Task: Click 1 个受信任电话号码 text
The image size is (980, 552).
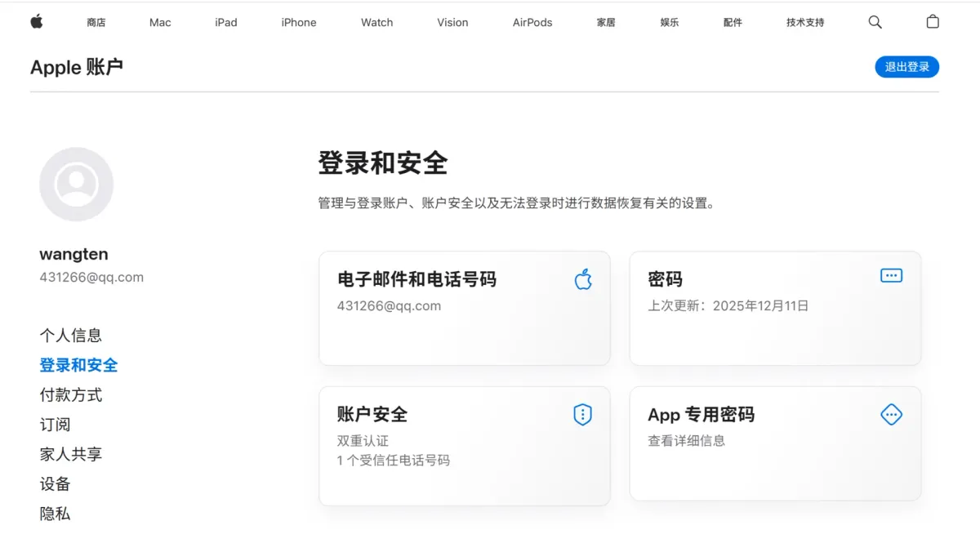Action: click(394, 461)
